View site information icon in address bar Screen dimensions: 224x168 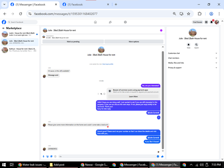tap(30, 14)
